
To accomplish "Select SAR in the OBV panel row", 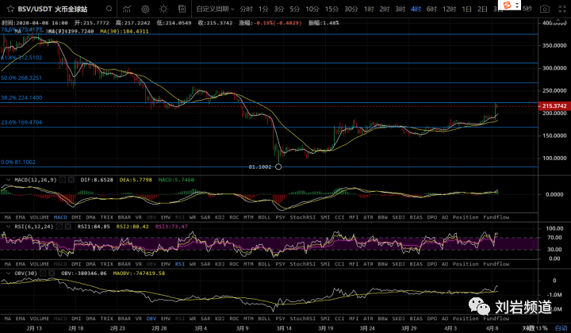I will (205, 319).
